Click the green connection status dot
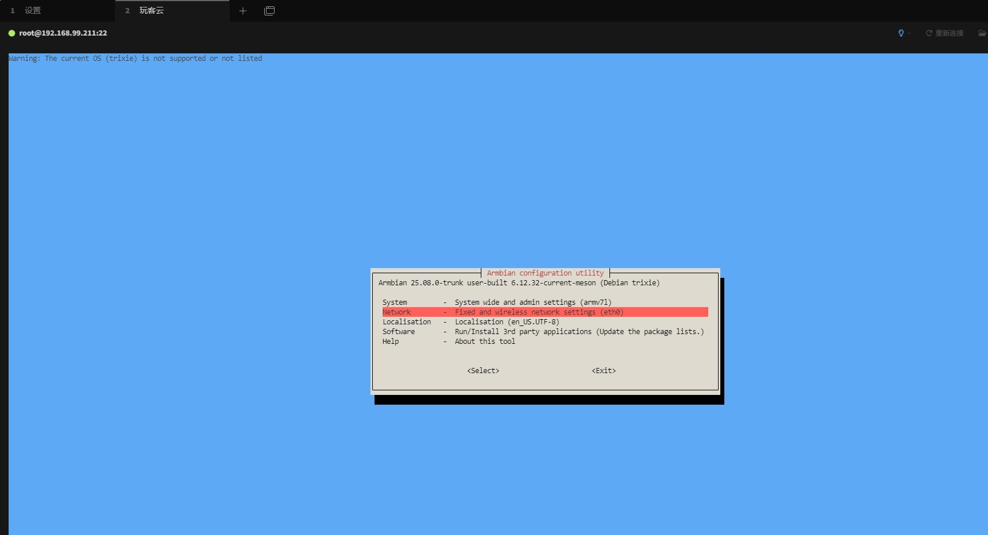The width and height of the screenshot is (988, 535). (x=11, y=33)
